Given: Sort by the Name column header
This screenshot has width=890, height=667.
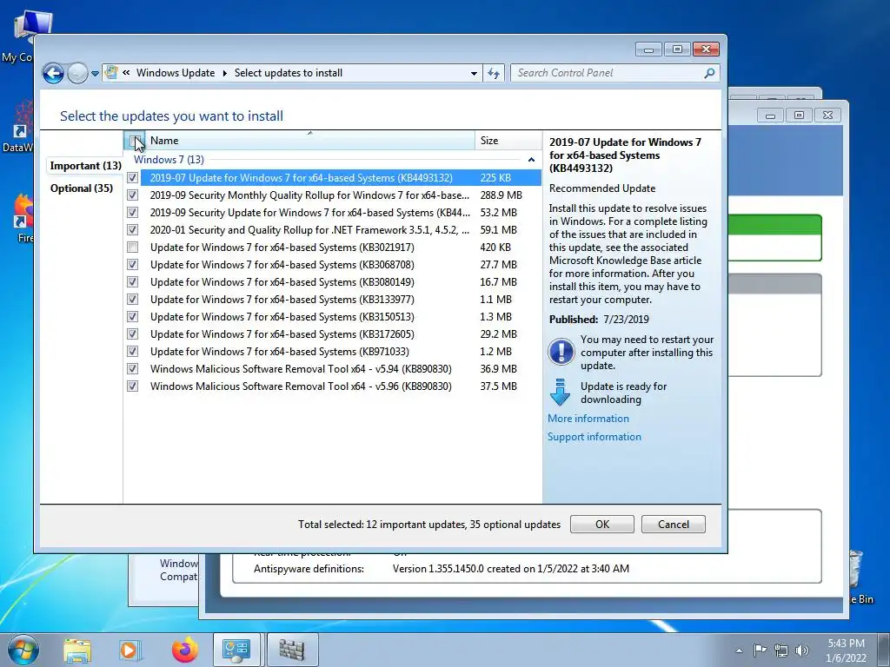Looking at the screenshot, I should click(310, 141).
